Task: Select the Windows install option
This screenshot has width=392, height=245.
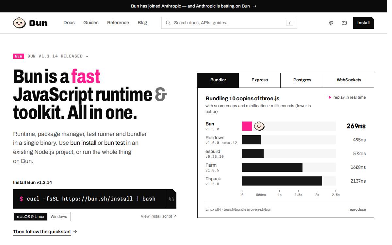Action: [x=59, y=217]
